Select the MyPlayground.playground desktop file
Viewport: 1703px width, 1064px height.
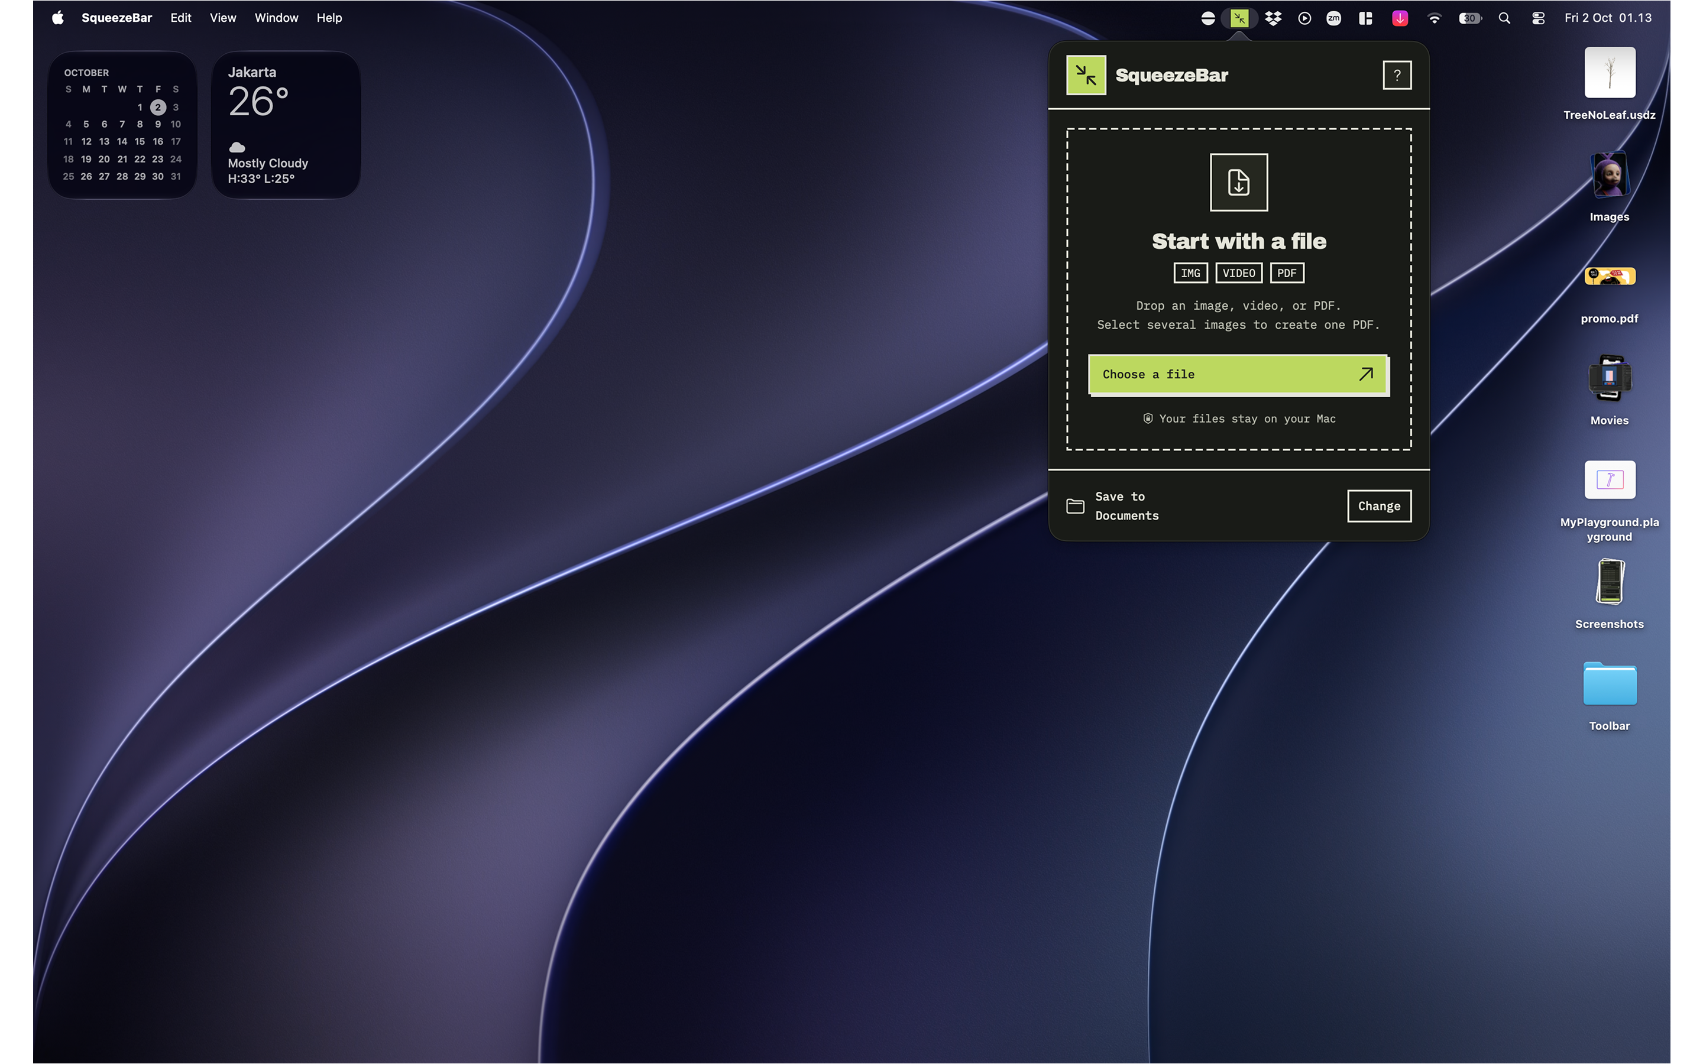click(1609, 501)
